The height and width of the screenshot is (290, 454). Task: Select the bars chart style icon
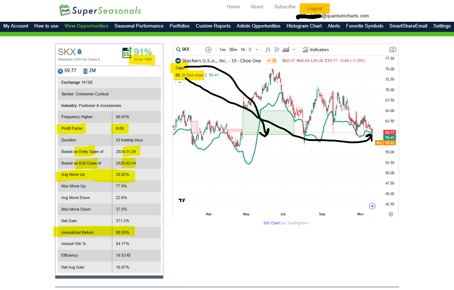click(268, 50)
